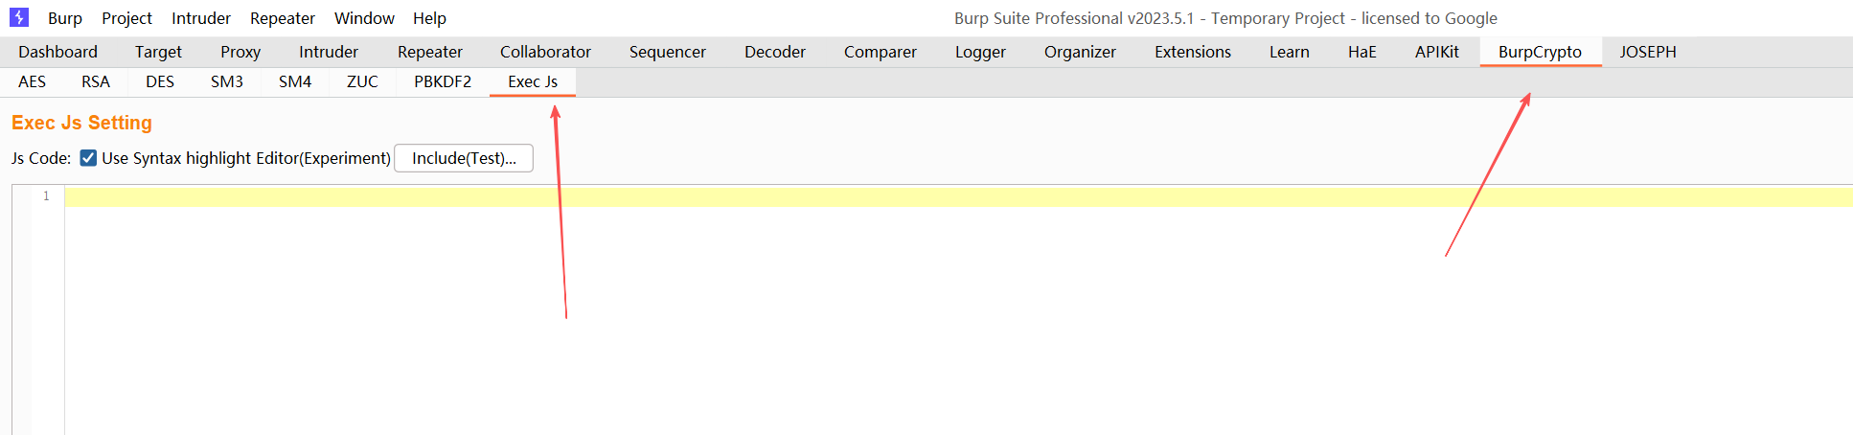Open the Window menu
This screenshot has width=1853, height=435.
click(x=364, y=18)
